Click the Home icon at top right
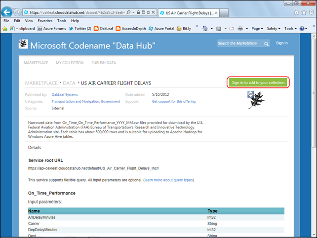Image resolution: width=317 pixels, height=238 pixels. point(296,12)
